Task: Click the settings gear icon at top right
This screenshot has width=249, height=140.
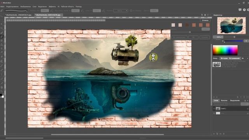Action: point(248,10)
